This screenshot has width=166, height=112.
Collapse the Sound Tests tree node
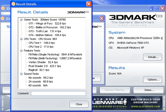click(21, 74)
